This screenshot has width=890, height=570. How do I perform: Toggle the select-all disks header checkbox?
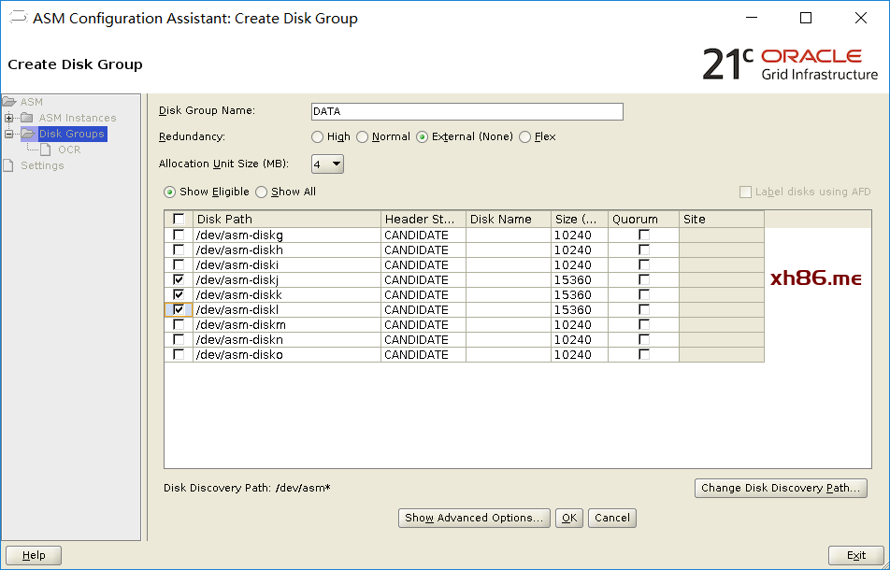pyautogui.click(x=179, y=220)
